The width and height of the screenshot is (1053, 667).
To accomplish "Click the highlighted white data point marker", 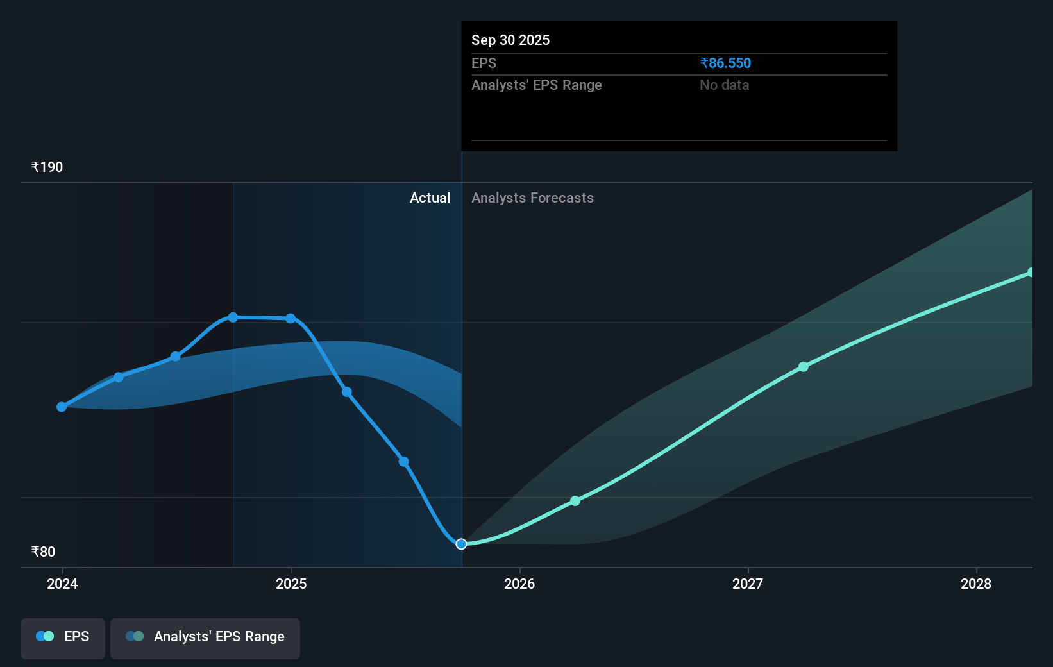I will pyautogui.click(x=461, y=544).
